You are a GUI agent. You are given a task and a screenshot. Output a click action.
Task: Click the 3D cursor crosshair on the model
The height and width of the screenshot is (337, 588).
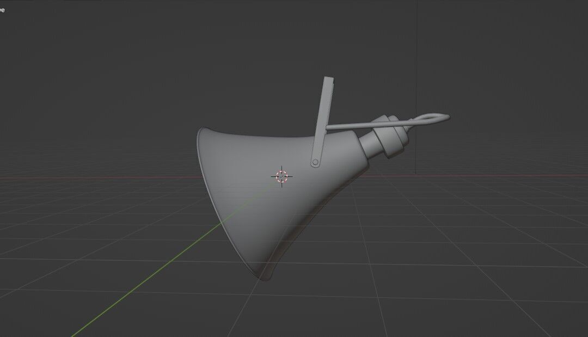[x=281, y=176]
